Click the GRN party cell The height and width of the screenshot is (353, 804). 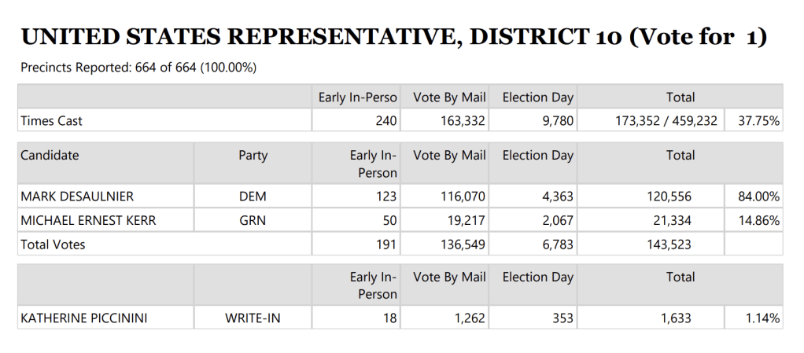click(253, 220)
